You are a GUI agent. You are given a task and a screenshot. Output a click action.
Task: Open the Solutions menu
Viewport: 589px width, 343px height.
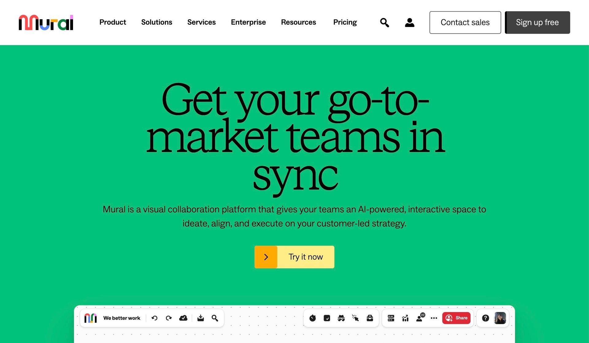[157, 22]
